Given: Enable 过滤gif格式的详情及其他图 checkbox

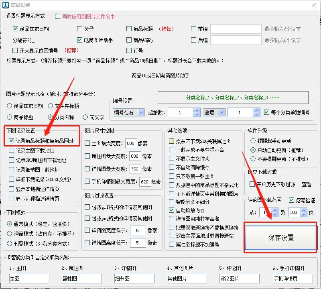Looking at the screenshot, I should point(87,207).
